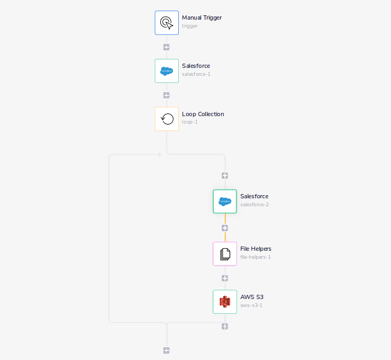Viewport: 391px width, 360px height.
Task: Click the "aws-s3-1" step identifier text
Action: 251,305
